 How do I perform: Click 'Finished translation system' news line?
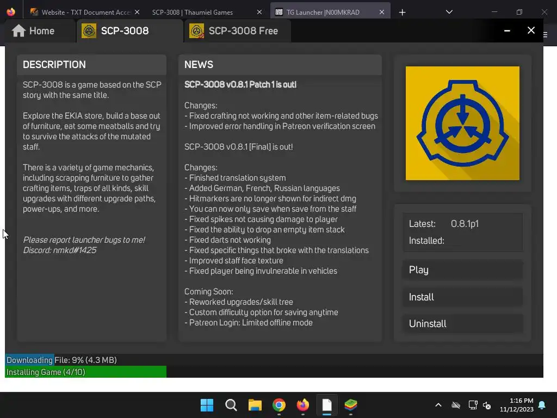(235, 178)
